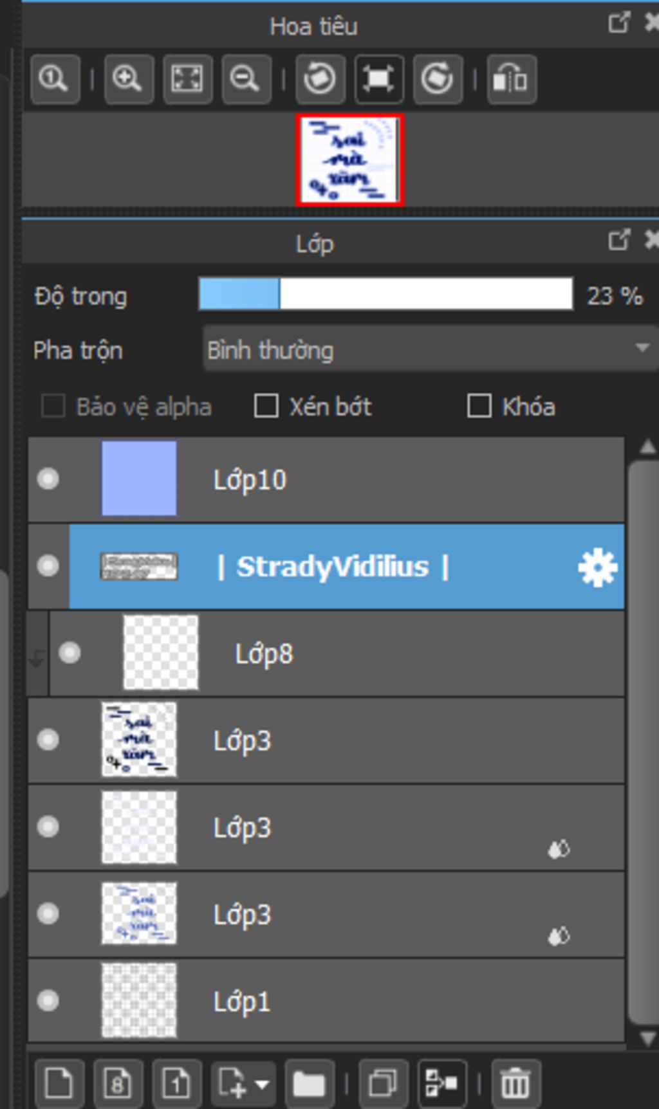This screenshot has height=1109, width=659.
Task: Click the zoom in magnifier icon
Action: pyautogui.click(x=128, y=80)
